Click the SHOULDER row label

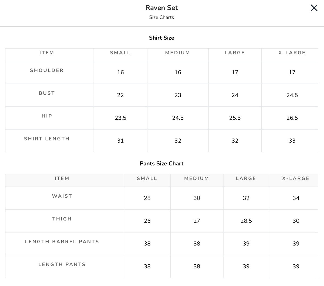pos(47,70)
